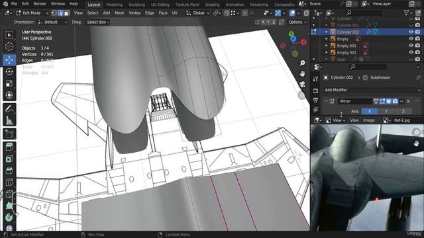Expand the Empty object in outliner
Viewport: 424px width, 238px height.
click(x=327, y=38)
